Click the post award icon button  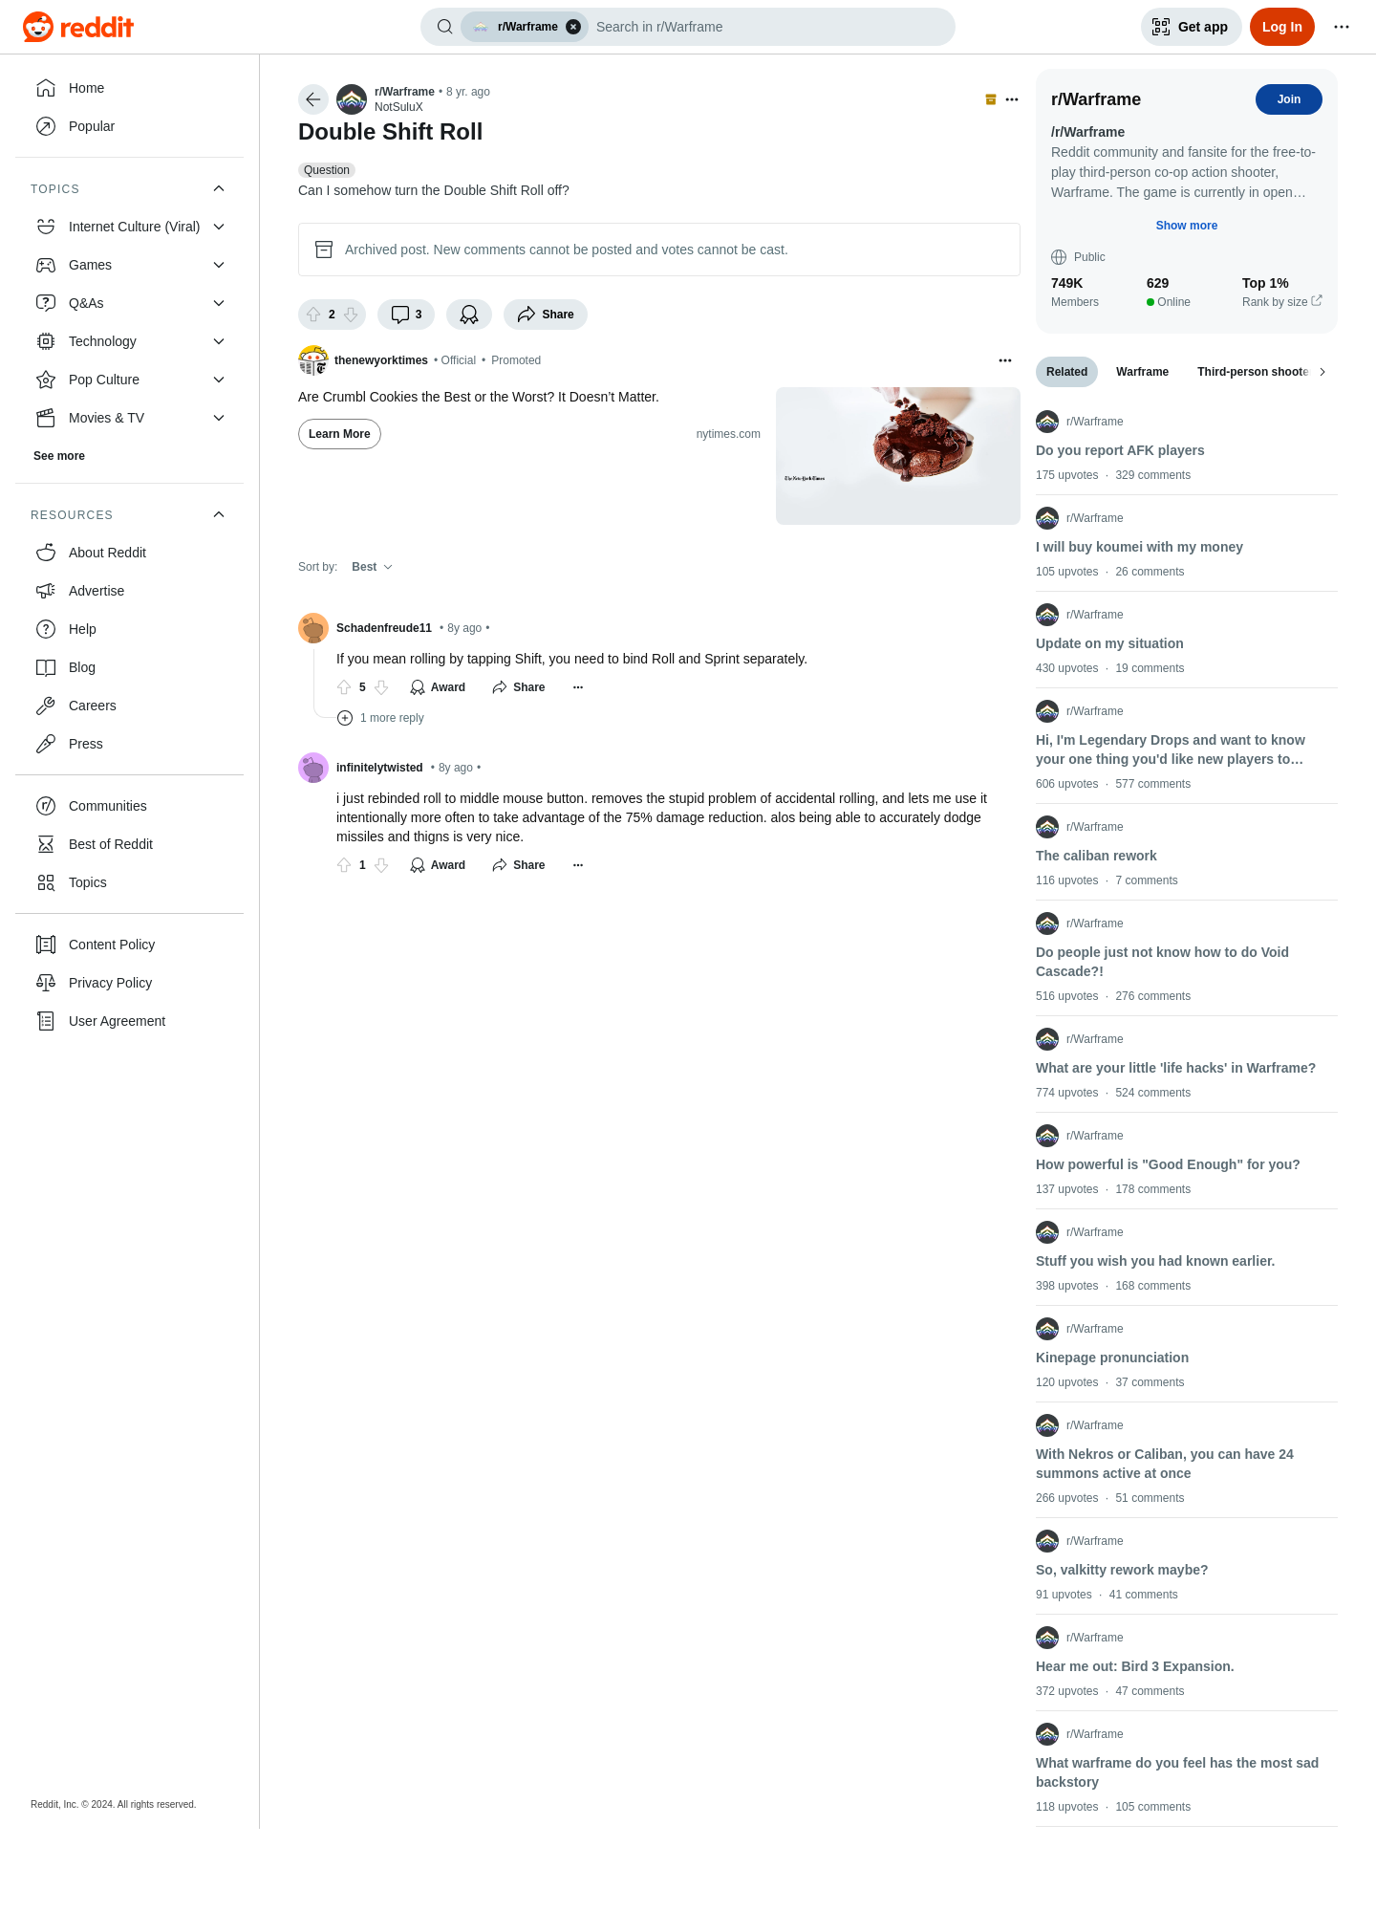469,315
